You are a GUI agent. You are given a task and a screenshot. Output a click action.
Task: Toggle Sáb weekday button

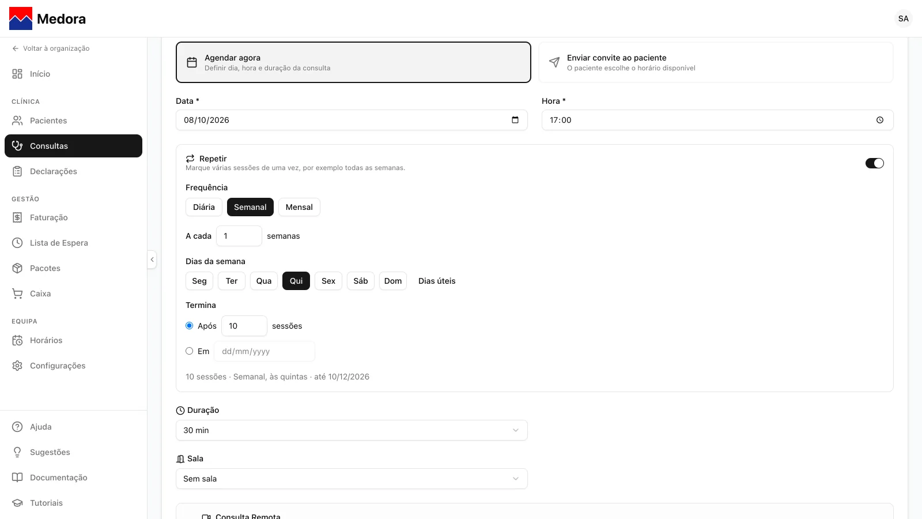[x=361, y=281]
